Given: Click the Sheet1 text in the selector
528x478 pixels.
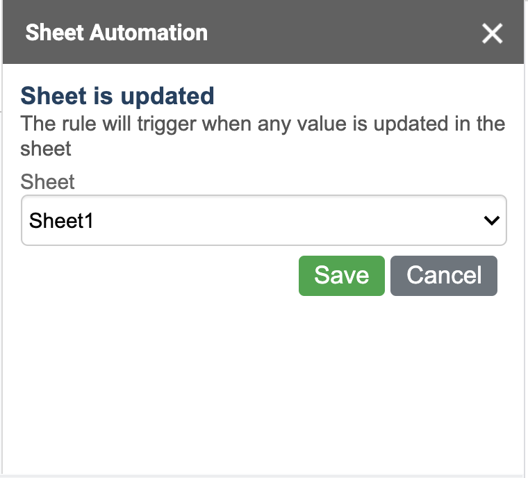Looking at the screenshot, I should click(61, 221).
